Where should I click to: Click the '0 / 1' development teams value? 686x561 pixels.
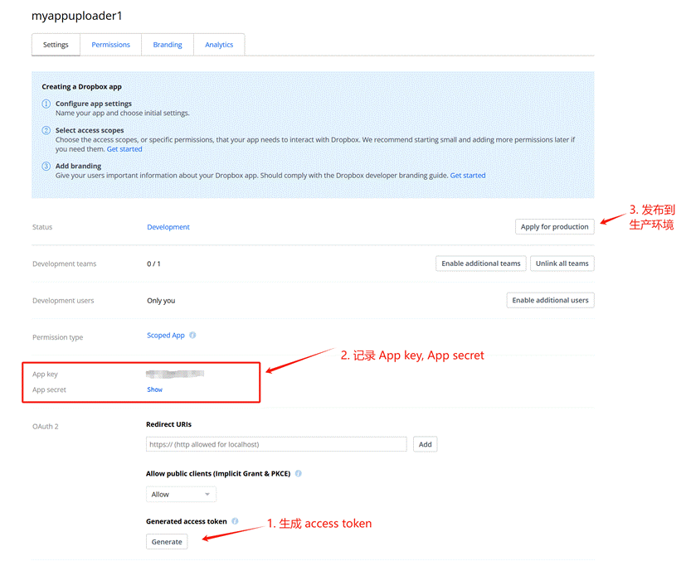(x=153, y=264)
